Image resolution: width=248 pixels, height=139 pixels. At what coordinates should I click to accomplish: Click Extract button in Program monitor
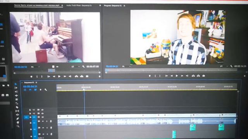[198, 76]
